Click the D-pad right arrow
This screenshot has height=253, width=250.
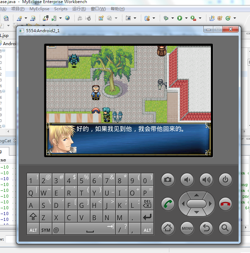click(x=210, y=204)
